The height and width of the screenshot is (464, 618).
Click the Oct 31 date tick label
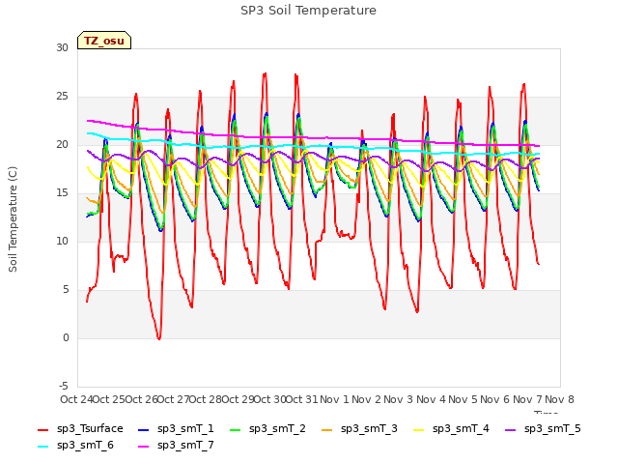[x=301, y=399]
